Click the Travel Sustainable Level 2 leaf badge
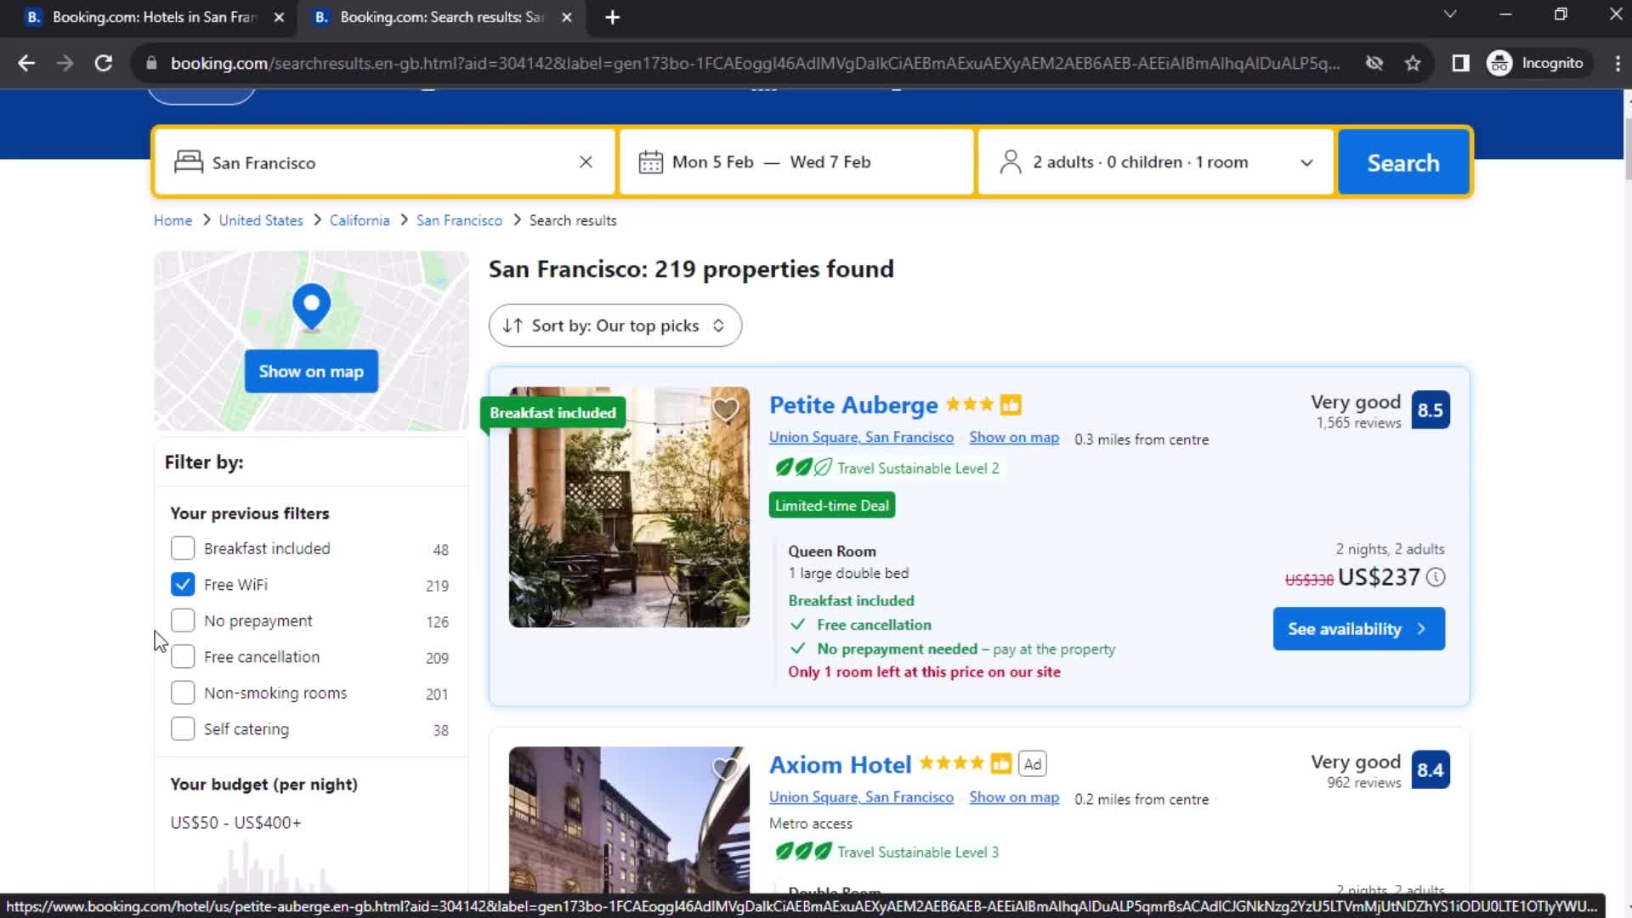1632x918 pixels. pos(887,468)
